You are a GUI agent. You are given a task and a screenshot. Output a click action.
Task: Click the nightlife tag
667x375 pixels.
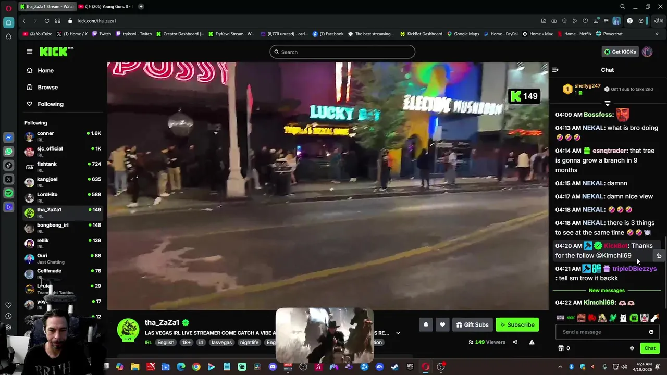pyautogui.click(x=249, y=342)
